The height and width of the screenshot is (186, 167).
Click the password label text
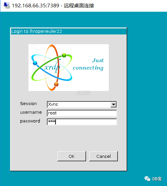pyautogui.click(x=30, y=121)
